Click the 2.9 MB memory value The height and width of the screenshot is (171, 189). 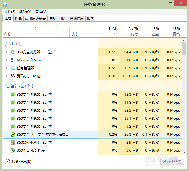point(132,142)
